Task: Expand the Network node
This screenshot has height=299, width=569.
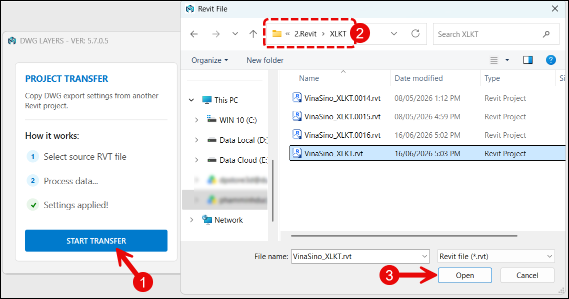Action: (x=191, y=220)
